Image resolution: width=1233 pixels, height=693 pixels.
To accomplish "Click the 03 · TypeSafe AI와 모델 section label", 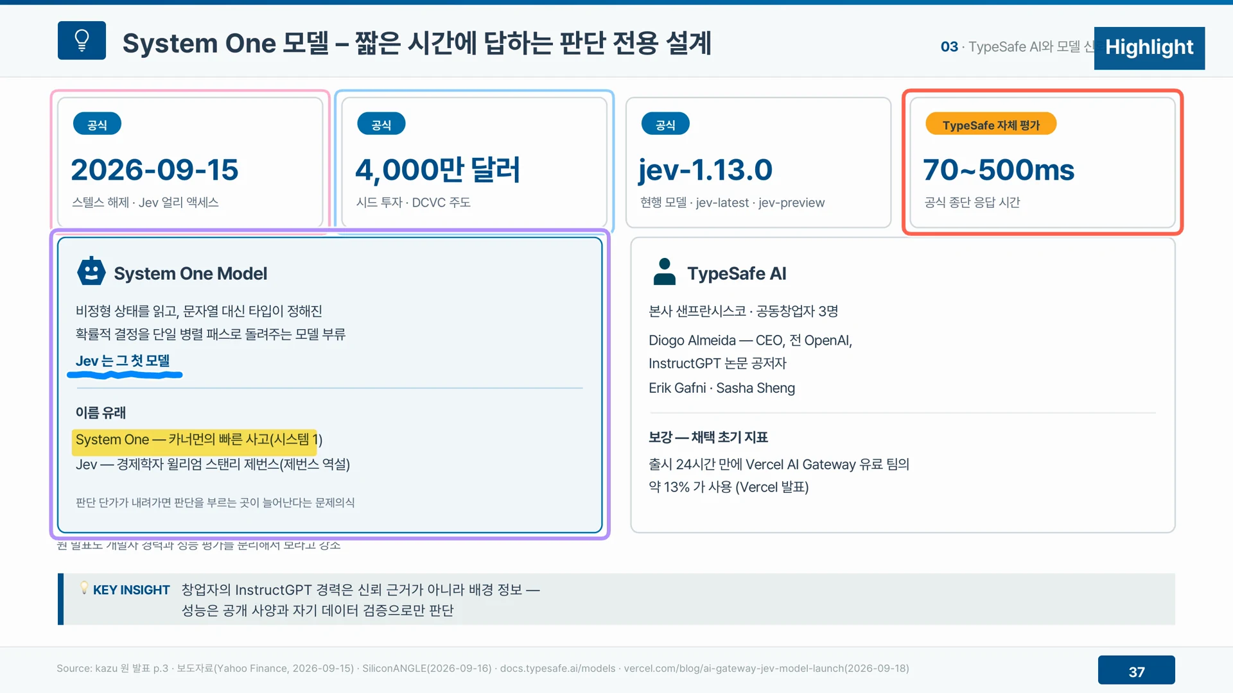I will point(1017,47).
